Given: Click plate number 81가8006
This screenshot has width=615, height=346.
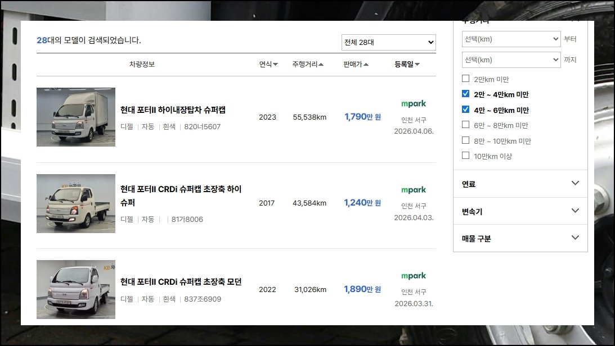Looking at the screenshot, I should point(187,220).
